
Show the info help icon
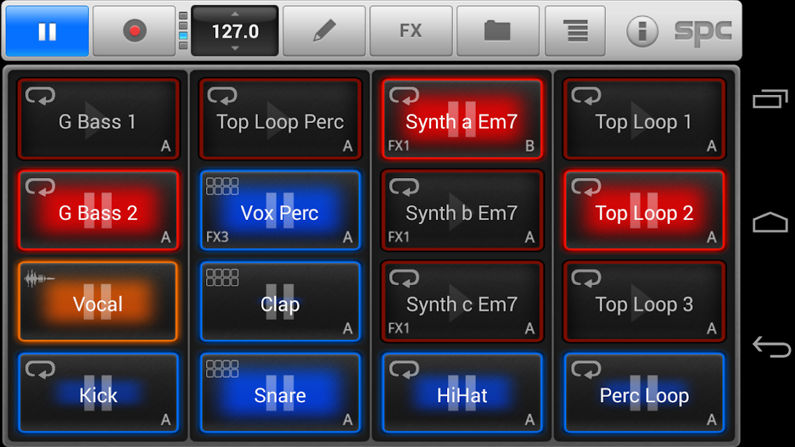642,31
